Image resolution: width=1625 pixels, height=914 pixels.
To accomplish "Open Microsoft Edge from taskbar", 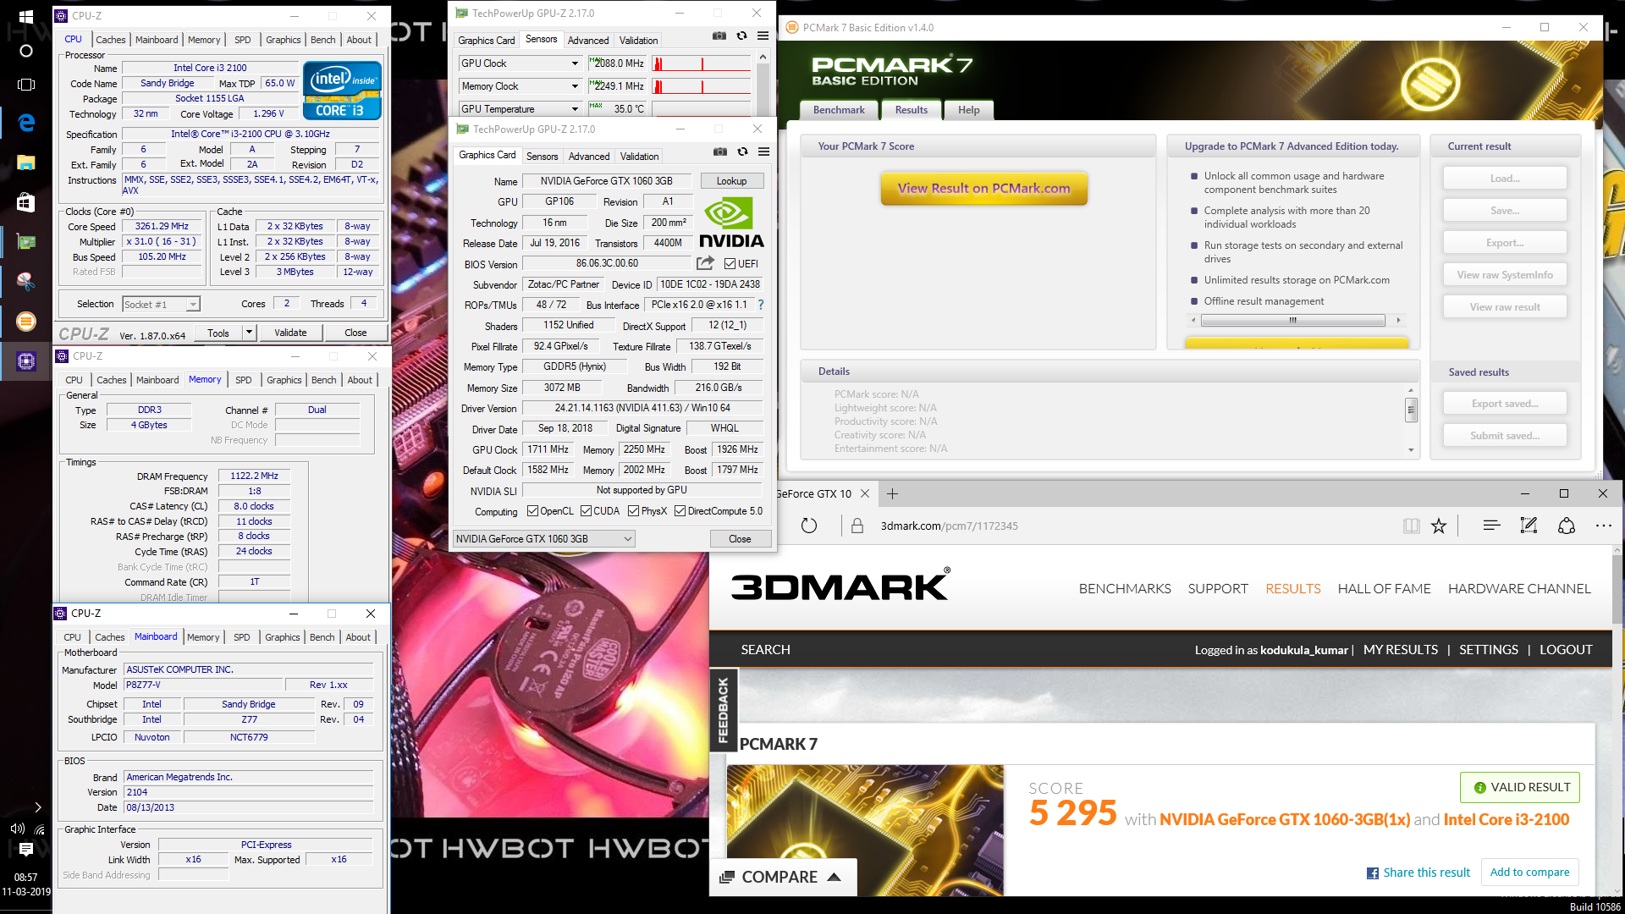I will (26, 123).
